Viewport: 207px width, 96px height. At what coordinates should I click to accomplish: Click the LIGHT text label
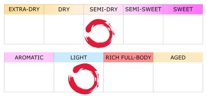[x=79, y=57]
